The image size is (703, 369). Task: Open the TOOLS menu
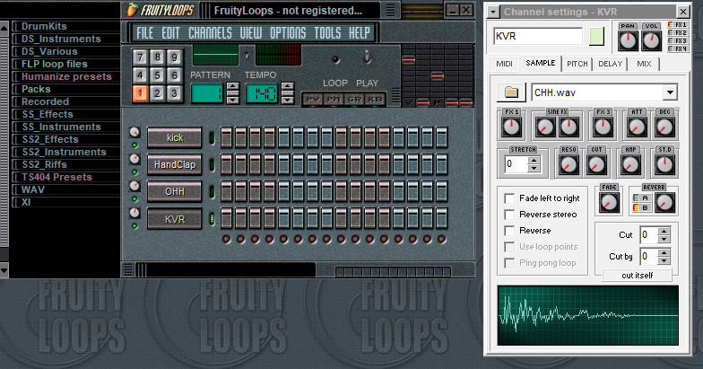pyautogui.click(x=327, y=32)
